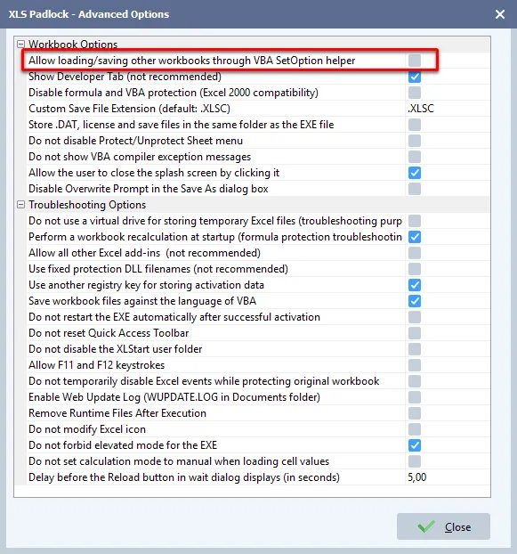Toggle Do not disable Protect/Unprotect Sheet menu
This screenshot has height=554, width=517.
pyautogui.click(x=415, y=141)
